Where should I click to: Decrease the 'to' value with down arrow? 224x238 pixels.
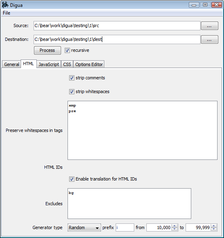[214, 229]
